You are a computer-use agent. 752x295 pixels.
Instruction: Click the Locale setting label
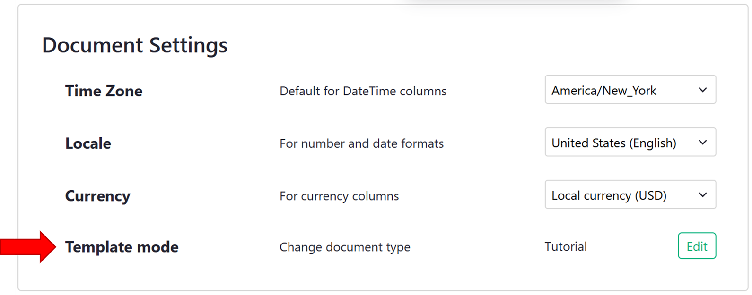point(88,143)
